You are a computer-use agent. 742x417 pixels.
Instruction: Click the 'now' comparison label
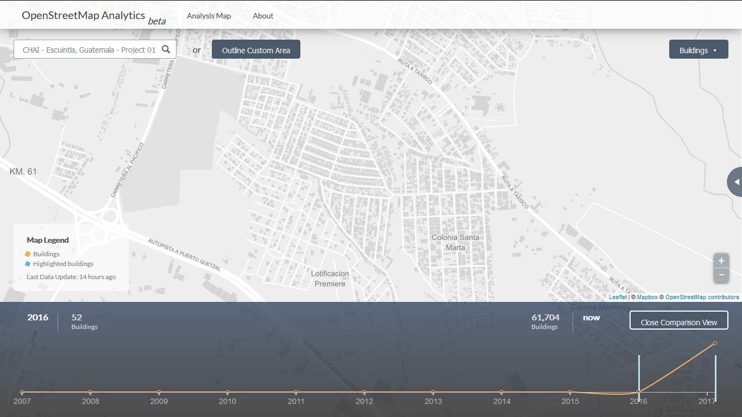(x=592, y=318)
